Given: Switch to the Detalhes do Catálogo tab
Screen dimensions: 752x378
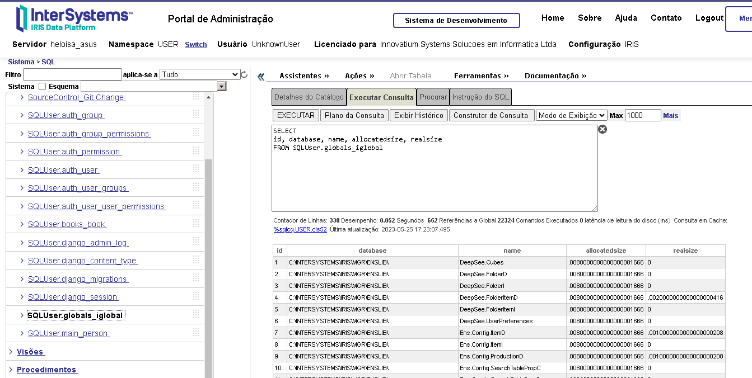Looking at the screenshot, I should [x=309, y=97].
